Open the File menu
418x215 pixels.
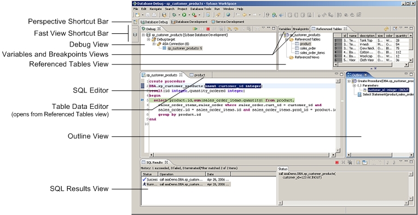click(136, 9)
